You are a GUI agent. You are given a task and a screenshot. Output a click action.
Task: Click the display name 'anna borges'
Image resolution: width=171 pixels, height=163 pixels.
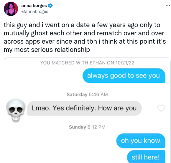pos(34,6)
